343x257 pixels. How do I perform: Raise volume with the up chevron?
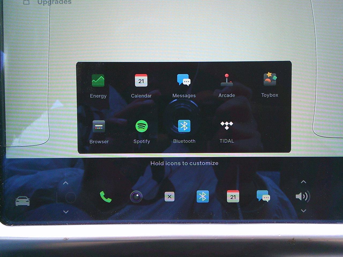coord(303,182)
